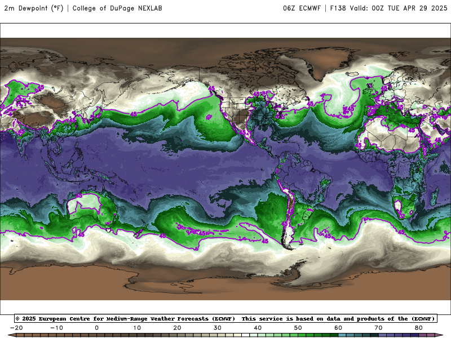Click the "50" color scale label

tap(298, 328)
